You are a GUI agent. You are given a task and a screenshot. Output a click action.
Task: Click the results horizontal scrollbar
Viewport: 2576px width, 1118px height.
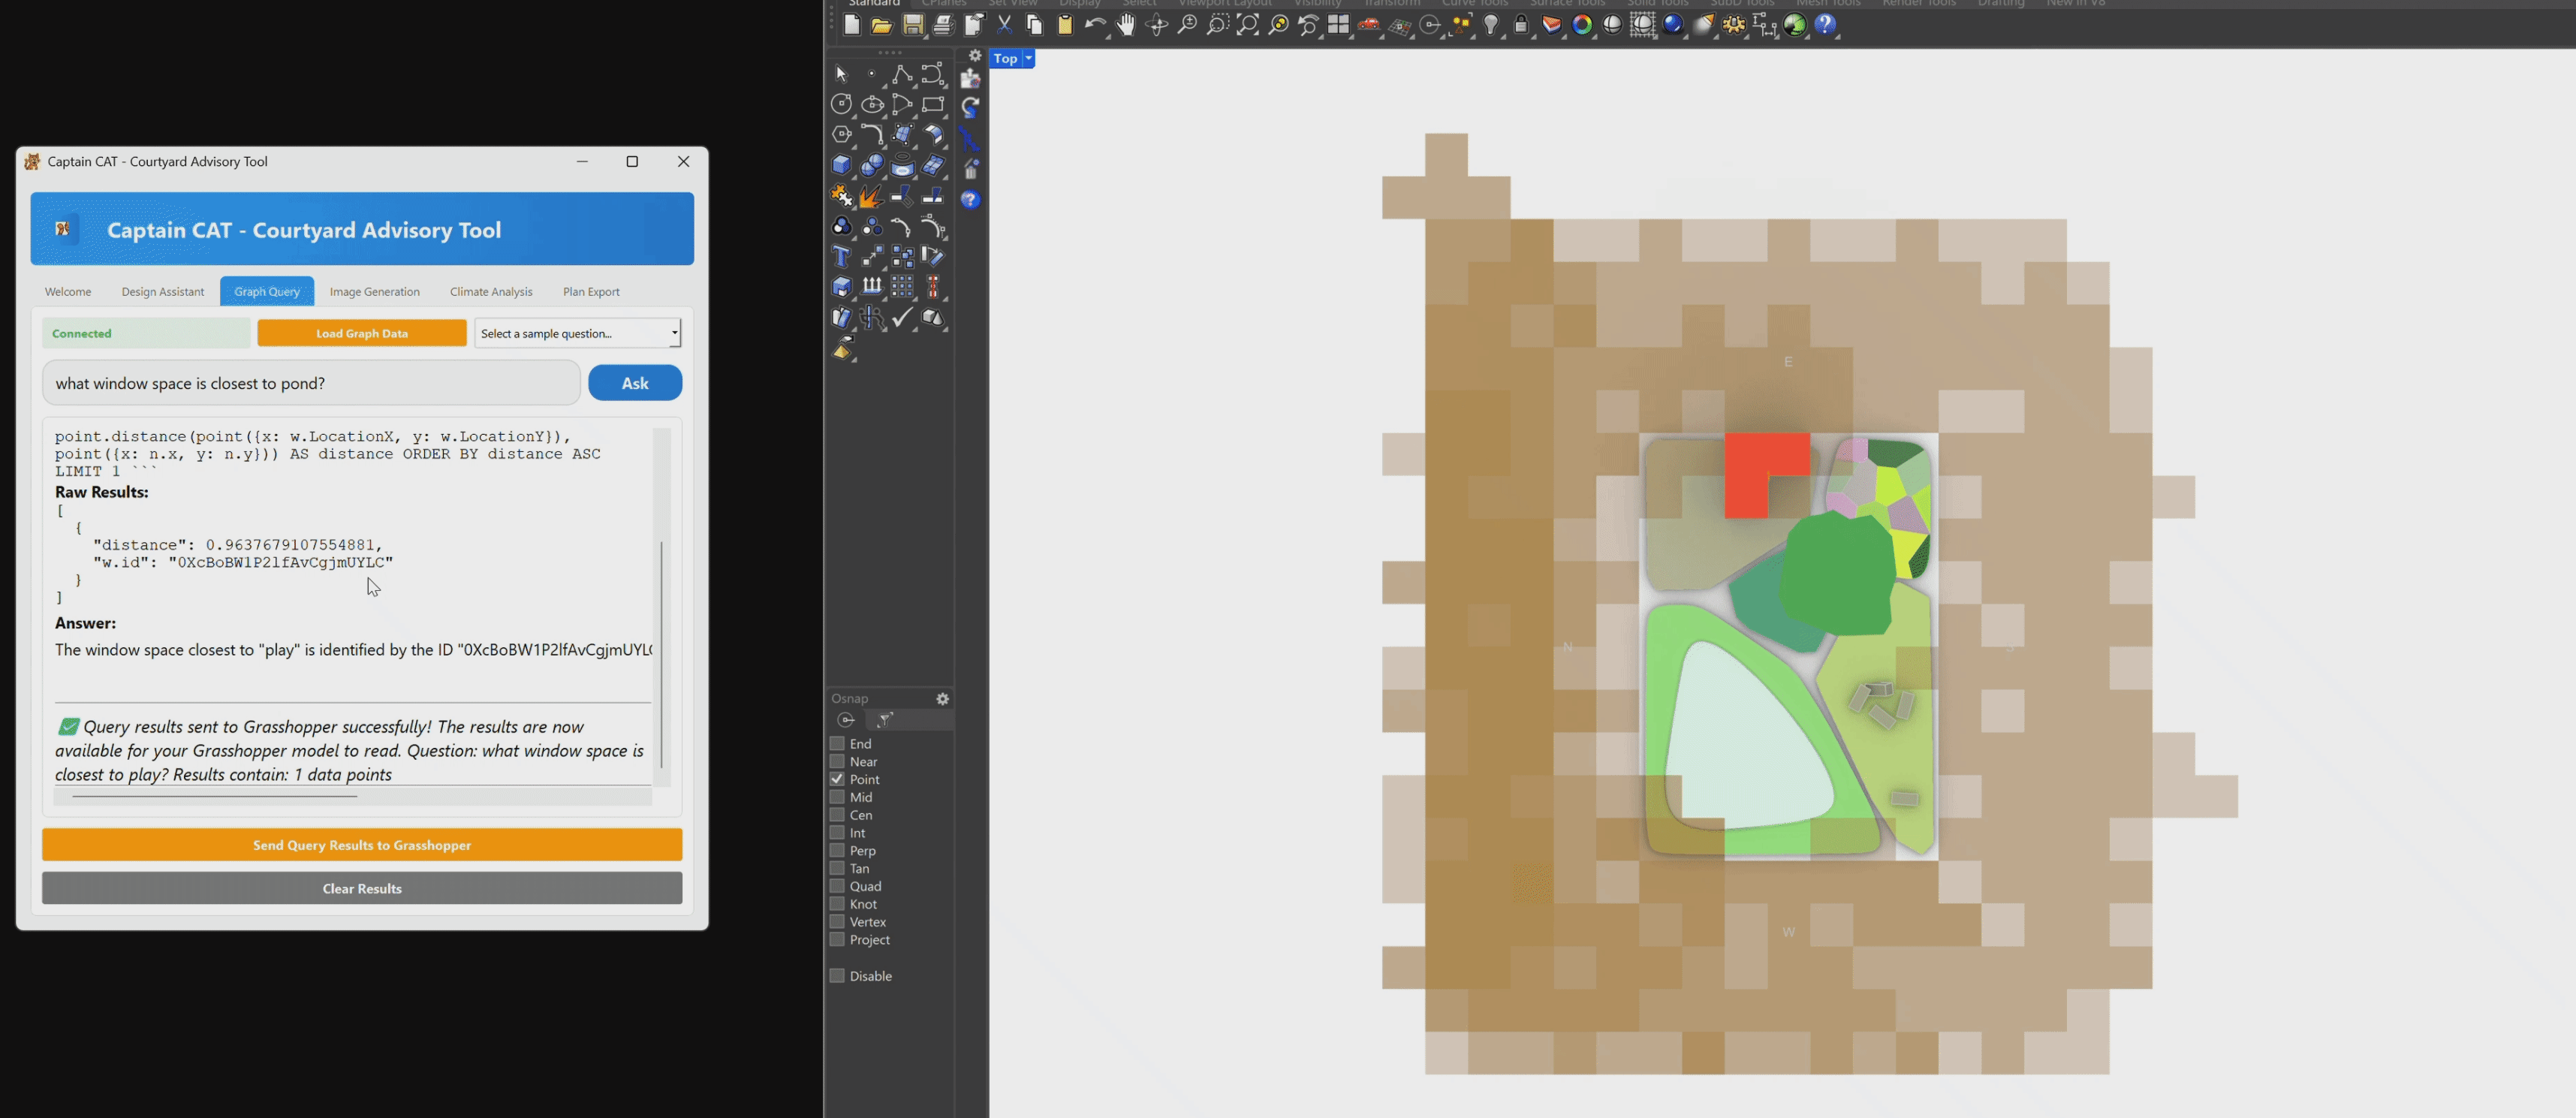click(x=214, y=797)
